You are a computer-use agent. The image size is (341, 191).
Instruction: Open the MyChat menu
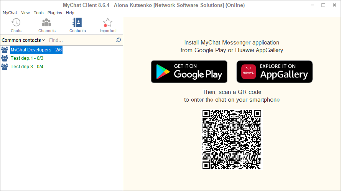10,13
